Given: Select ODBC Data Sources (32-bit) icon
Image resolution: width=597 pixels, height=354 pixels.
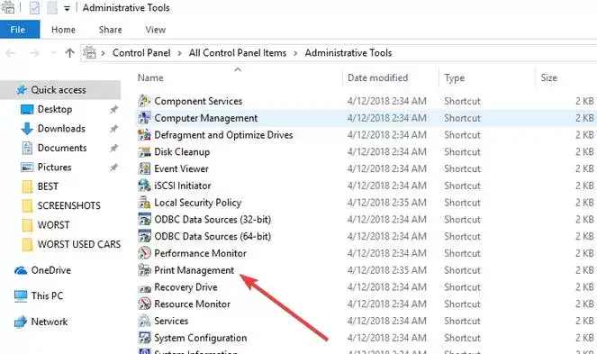Looking at the screenshot, I should tap(144, 219).
